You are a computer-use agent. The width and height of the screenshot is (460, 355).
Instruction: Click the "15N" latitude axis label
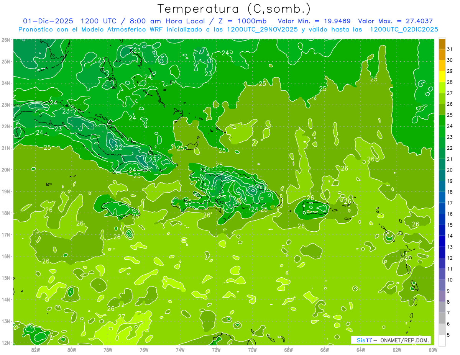(x=5, y=278)
